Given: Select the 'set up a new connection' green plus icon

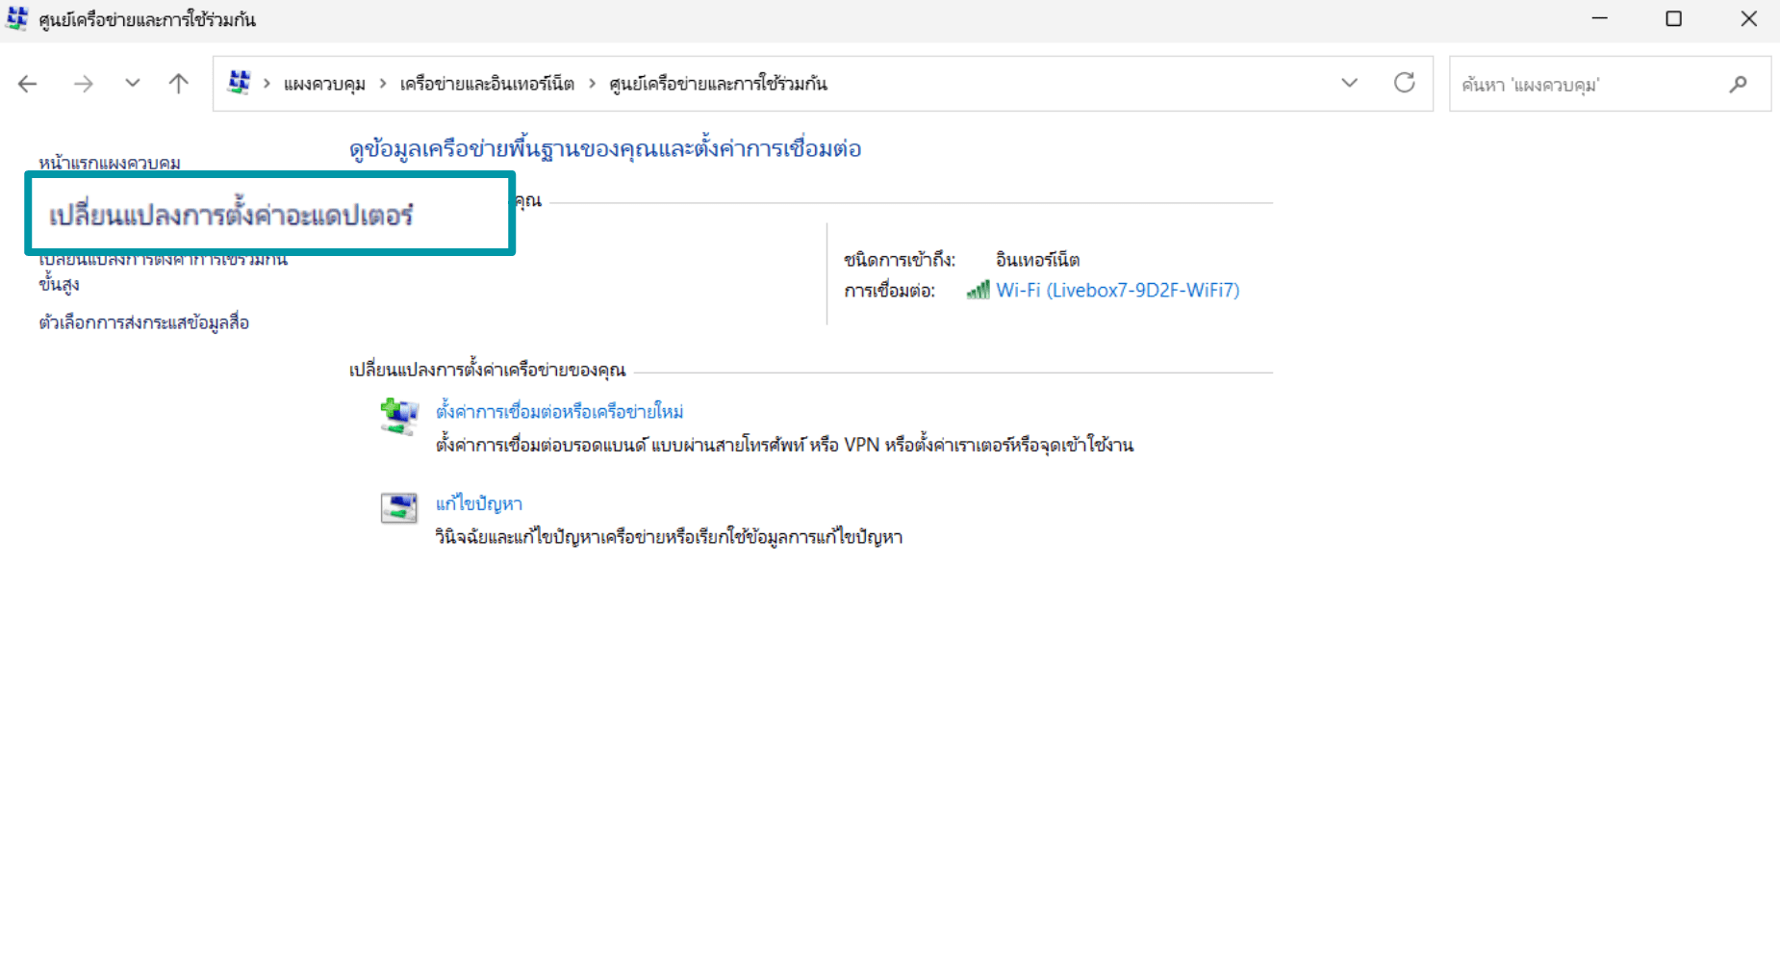Looking at the screenshot, I should tap(397, 415).
